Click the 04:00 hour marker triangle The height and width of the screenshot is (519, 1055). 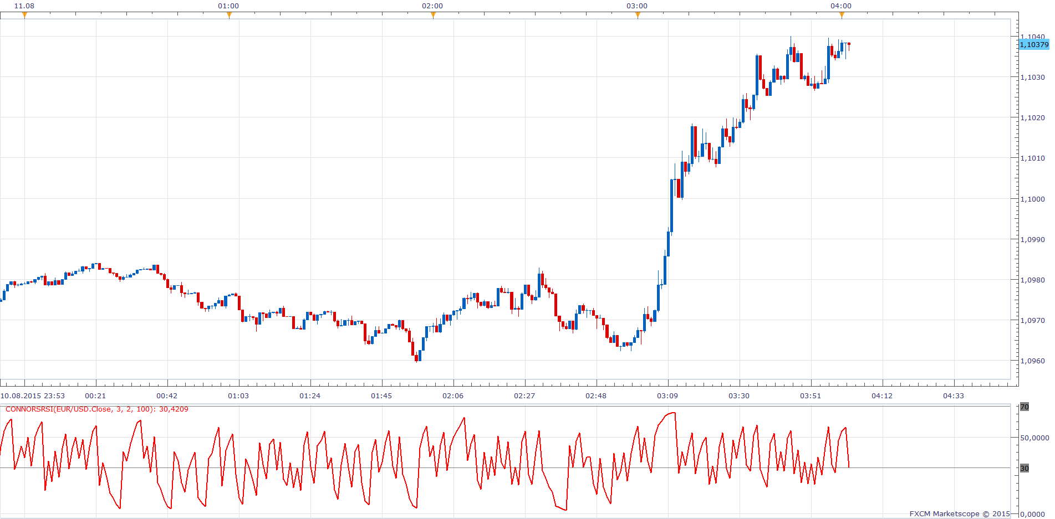click(x=842, y=15)
